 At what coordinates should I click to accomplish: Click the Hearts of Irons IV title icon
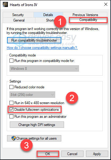5,5
